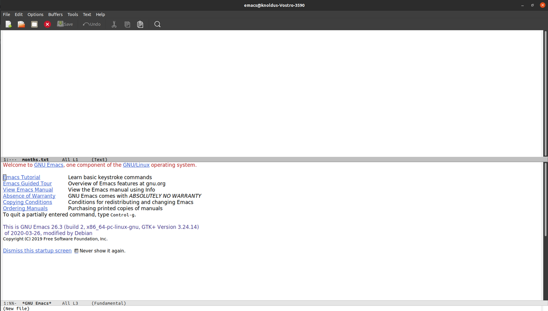The width and height of the screenshot is (548, 311).
Task: Open the Copying Conditions link
Action: 27,202
